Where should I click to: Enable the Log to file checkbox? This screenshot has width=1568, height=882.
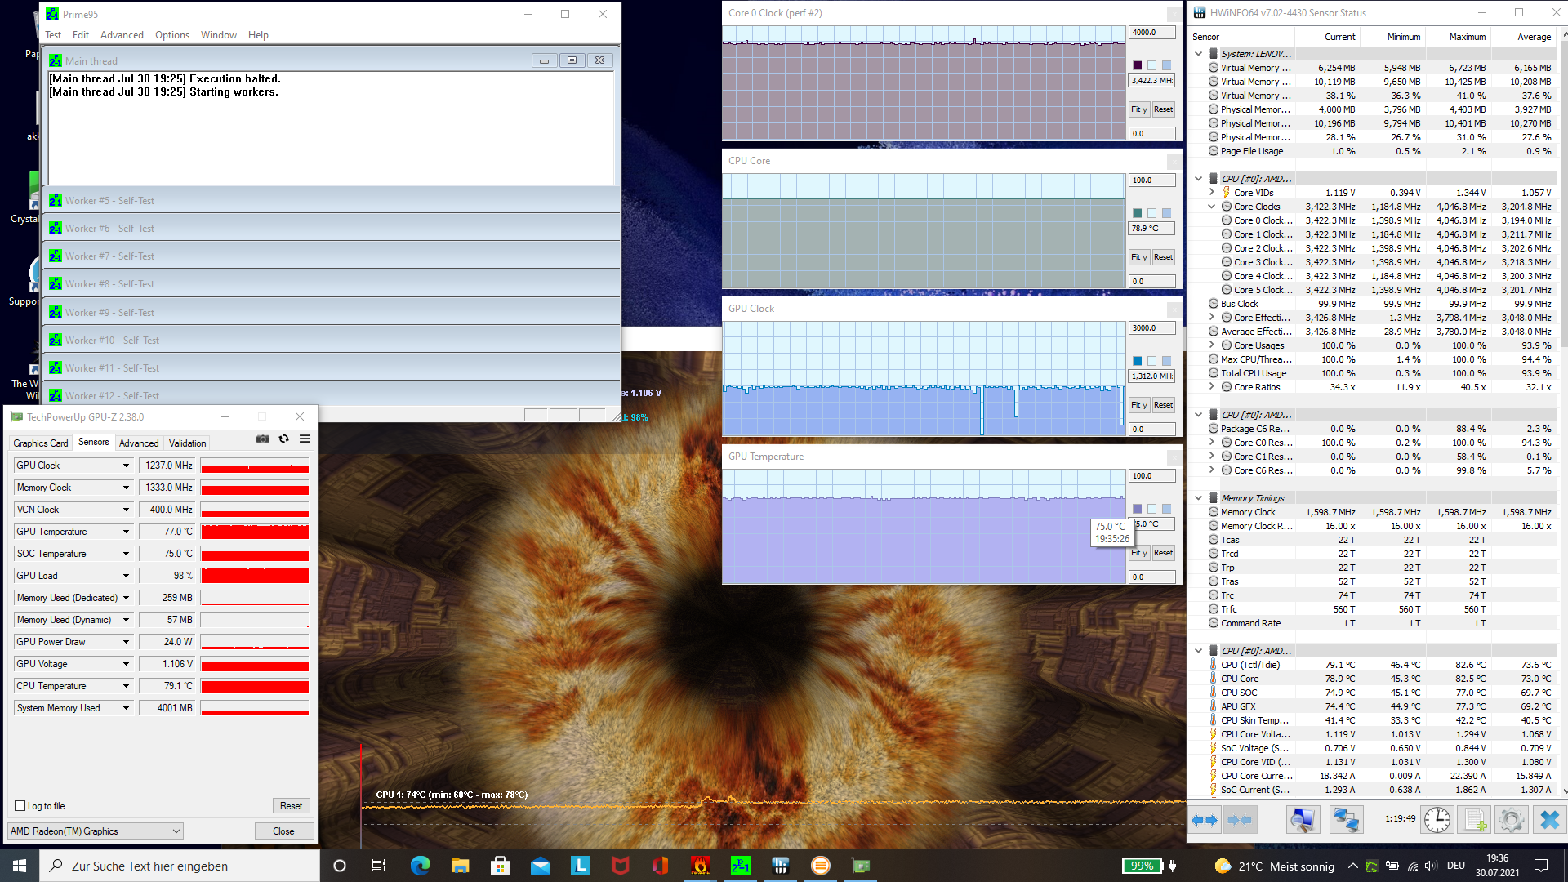pyautogui.click(x=20, y=806)
